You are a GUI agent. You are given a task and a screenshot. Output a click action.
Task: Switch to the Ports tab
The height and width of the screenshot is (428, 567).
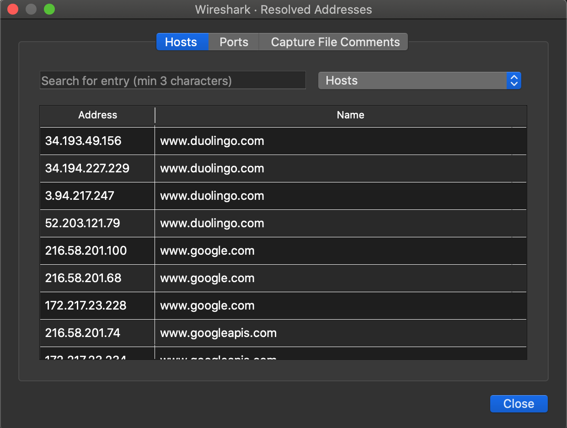coord(233,42)
